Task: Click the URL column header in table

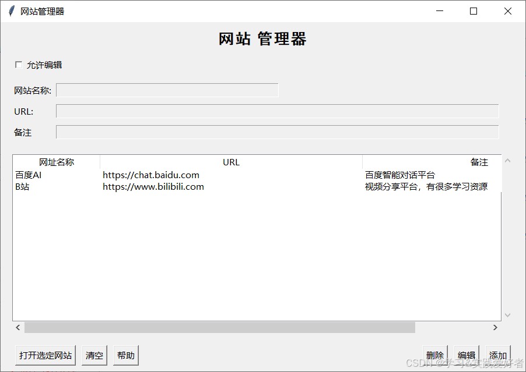Action: pos(231,162)
